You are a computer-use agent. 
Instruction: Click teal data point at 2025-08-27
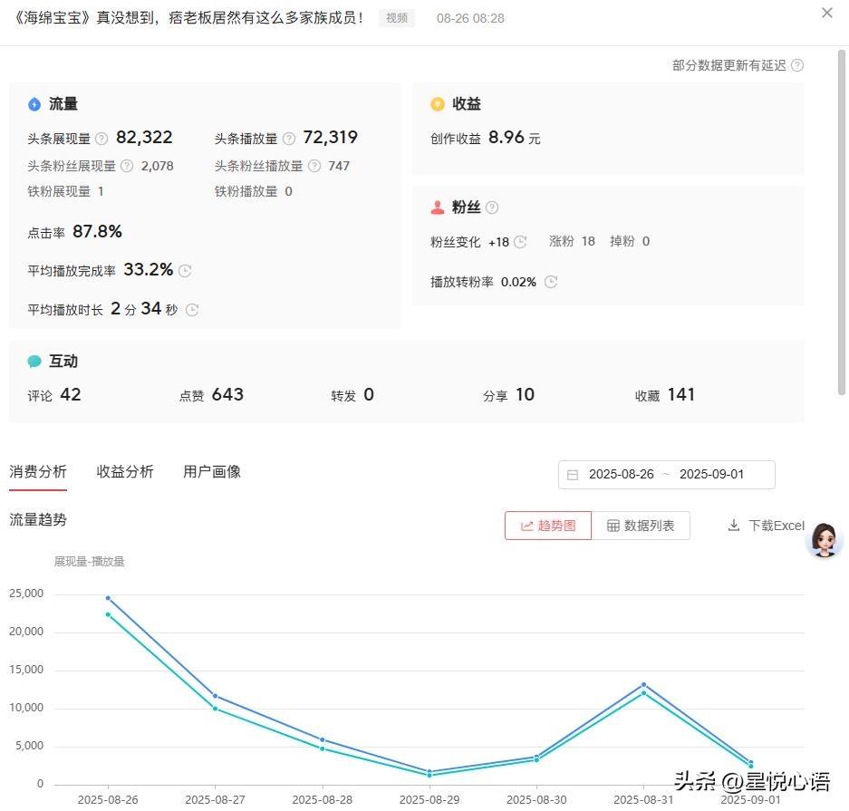point(215,709)
